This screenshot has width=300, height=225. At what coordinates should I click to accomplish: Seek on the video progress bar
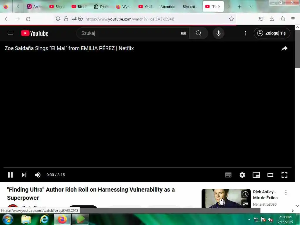[147, 167]
